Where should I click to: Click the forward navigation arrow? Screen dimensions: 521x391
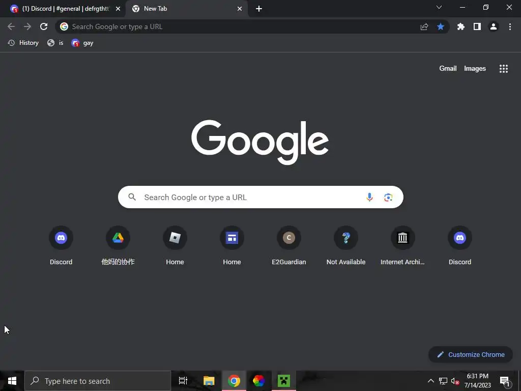(27, 26)
